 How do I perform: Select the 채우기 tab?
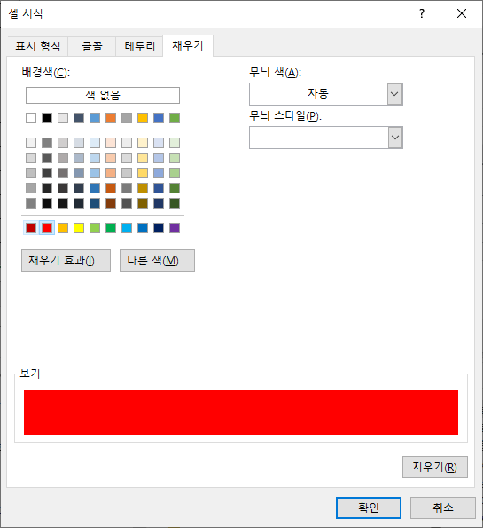click(188, 45)
